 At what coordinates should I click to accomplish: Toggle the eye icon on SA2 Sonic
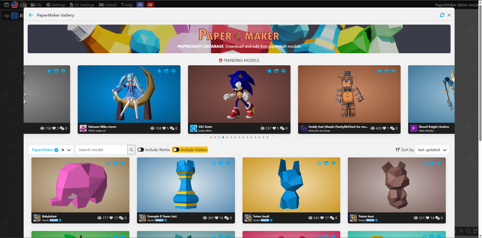point(283,71)
